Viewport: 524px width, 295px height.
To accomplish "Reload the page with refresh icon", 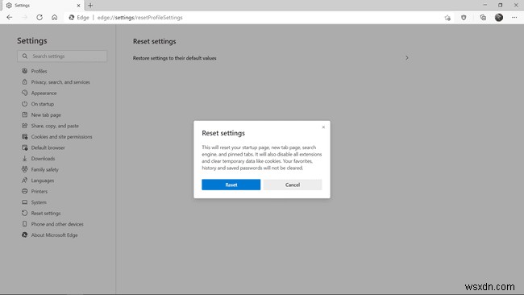I will [40, 18].
